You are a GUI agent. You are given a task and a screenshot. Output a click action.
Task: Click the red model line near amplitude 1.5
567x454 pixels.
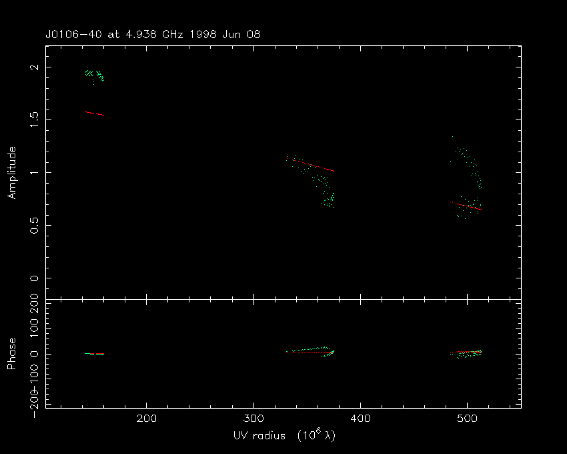click(x=94, y=113)
